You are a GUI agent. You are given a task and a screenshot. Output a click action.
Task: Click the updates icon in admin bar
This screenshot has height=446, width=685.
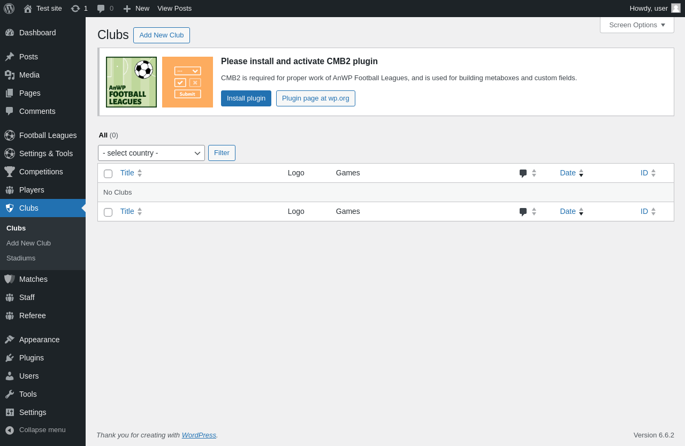point(75,9)
